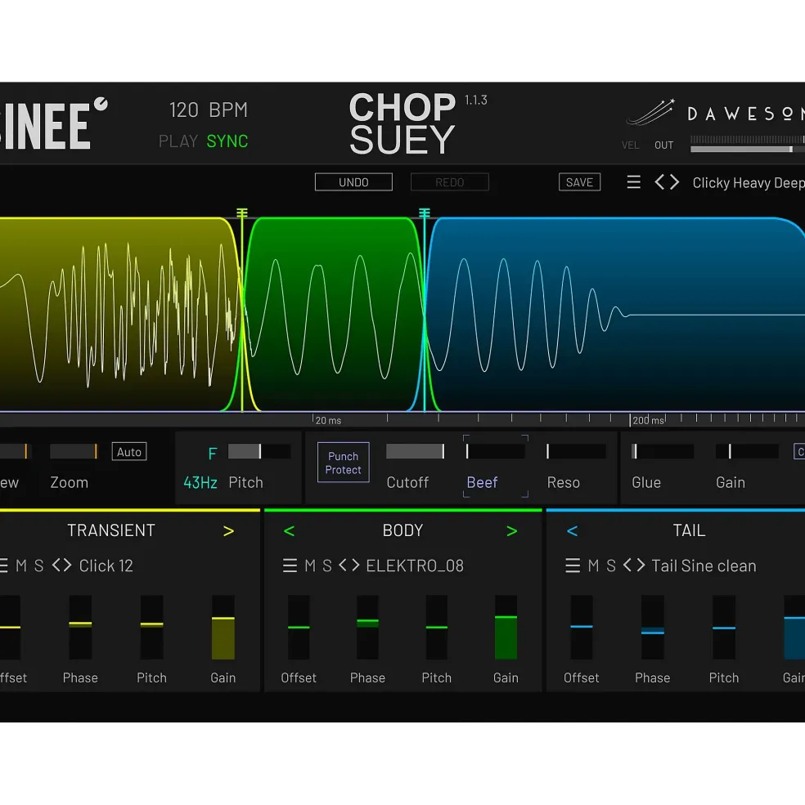Image resolution: width=805 pixels, height=805 pixels.
Task: Adjust the Beef slider
Action: [496, 451]
